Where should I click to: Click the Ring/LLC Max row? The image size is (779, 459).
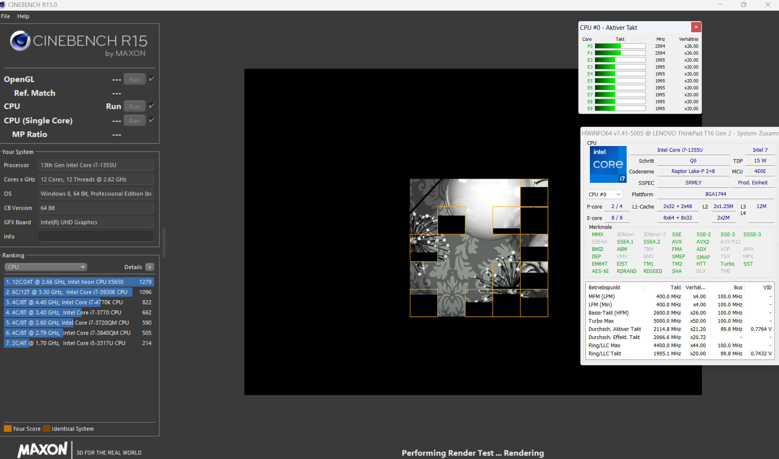[680, 346]
